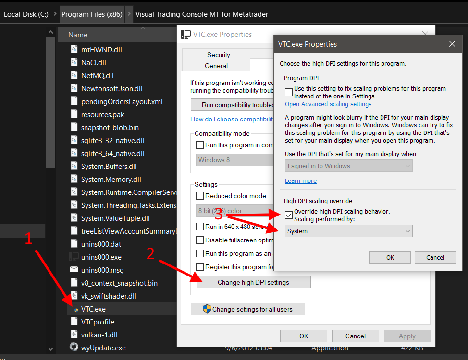Click Cancel in the Properties window
The width and height of the screenshot is (468, 360).
[x=356, y=336]
